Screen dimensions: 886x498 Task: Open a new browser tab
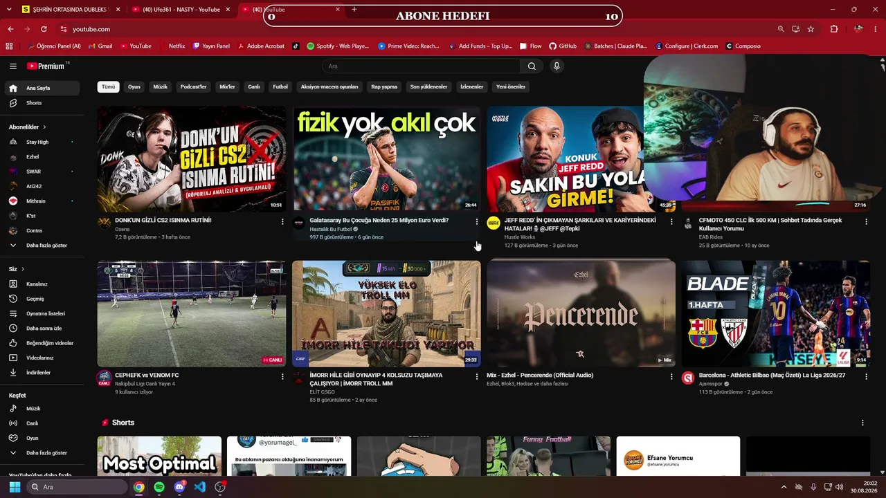pyautogui.click(x=354, y=10)
